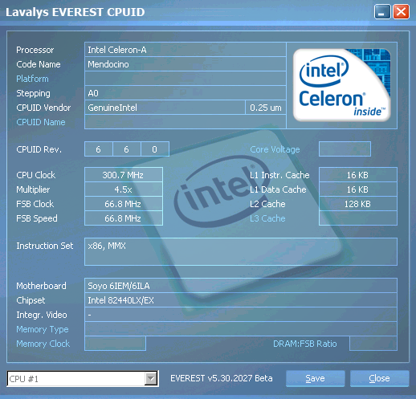Click the DRAM:FSB Ratio label
The width and height of the screenshot is (416, 399).
coord(305,344)
